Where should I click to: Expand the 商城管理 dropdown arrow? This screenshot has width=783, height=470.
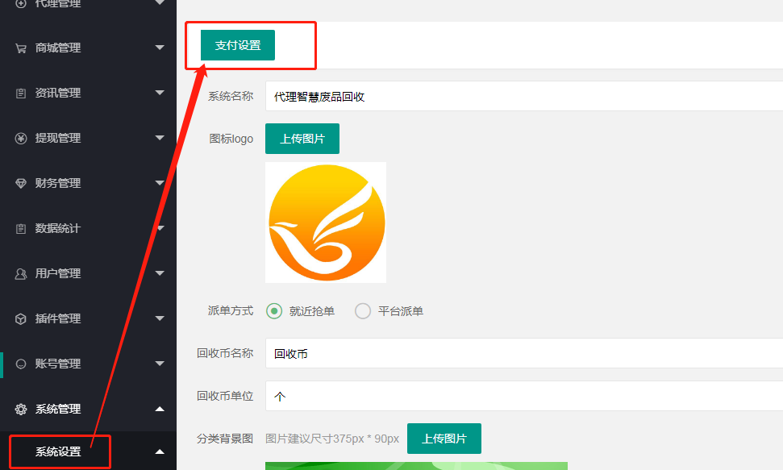pos(160,48)
